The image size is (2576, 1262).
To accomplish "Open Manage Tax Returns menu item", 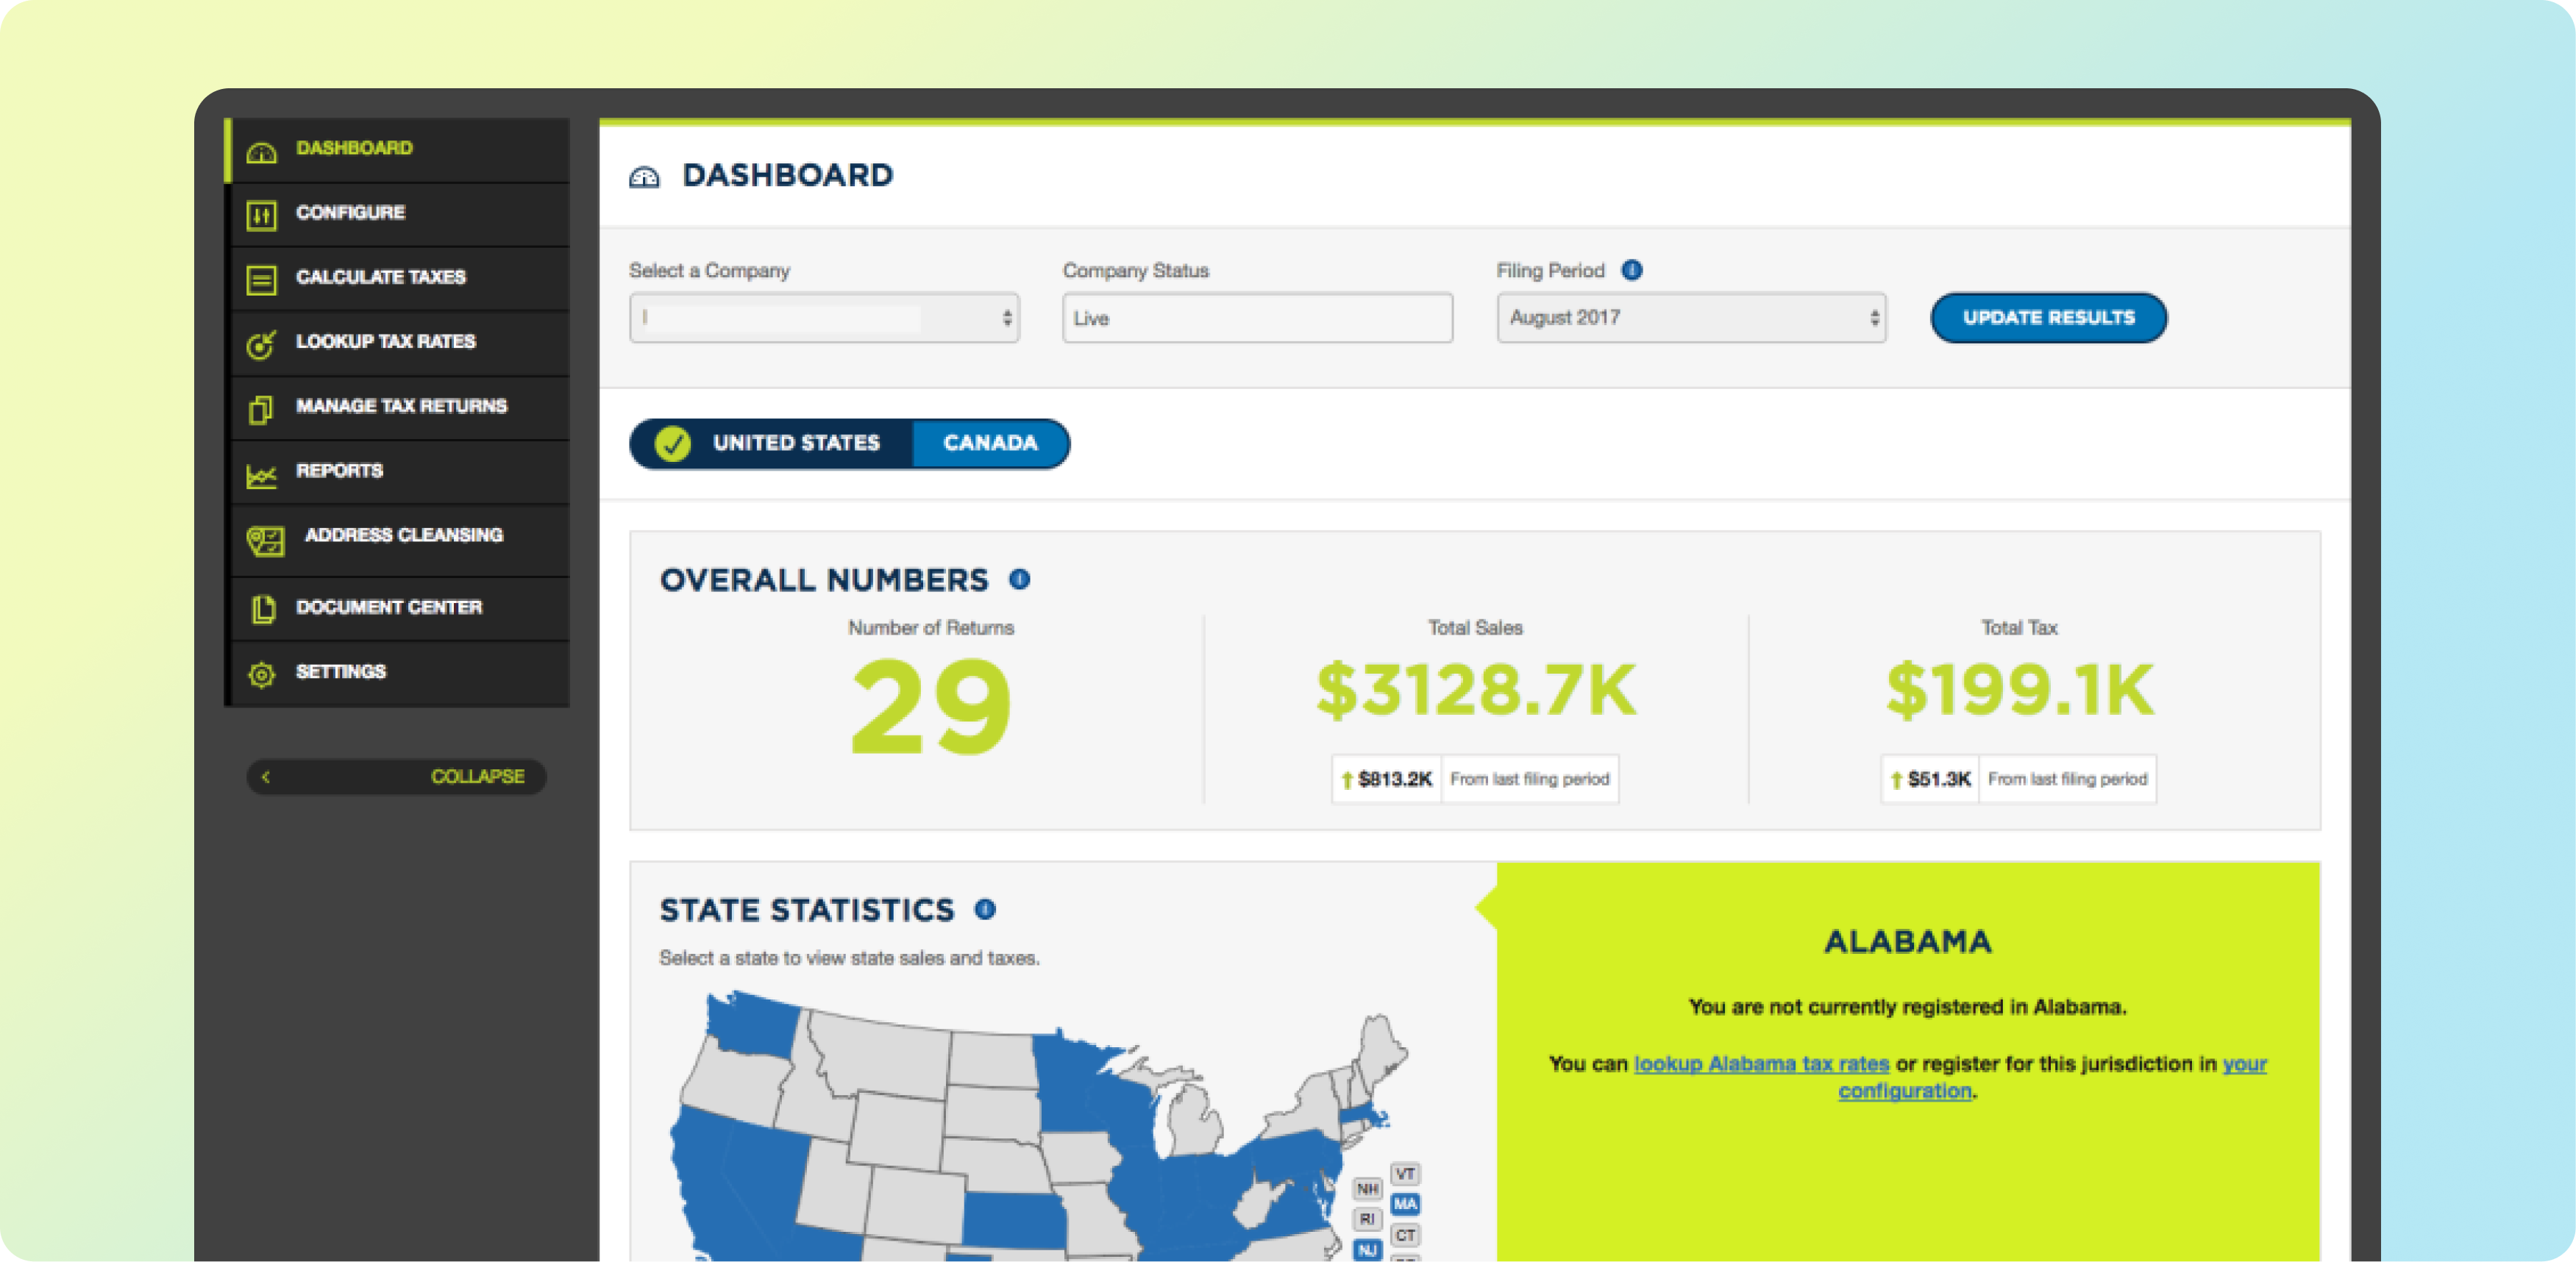I will (401, 406).
